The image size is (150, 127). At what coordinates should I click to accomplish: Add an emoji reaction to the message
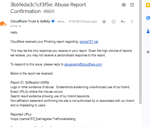click(x=113, y=21)
